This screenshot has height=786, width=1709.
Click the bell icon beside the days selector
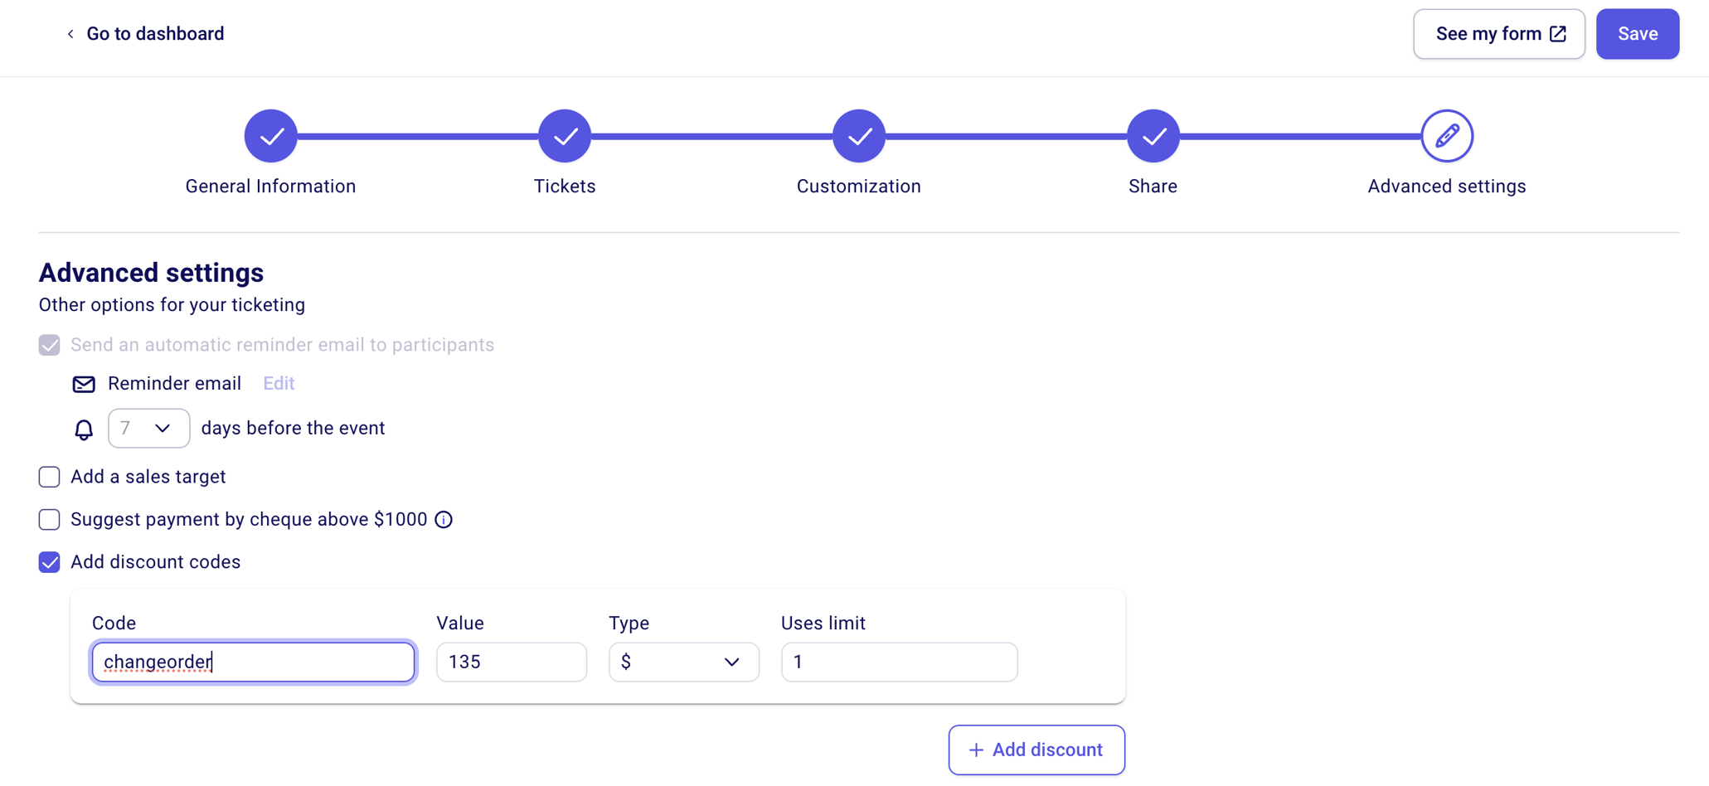pos(83,429)
